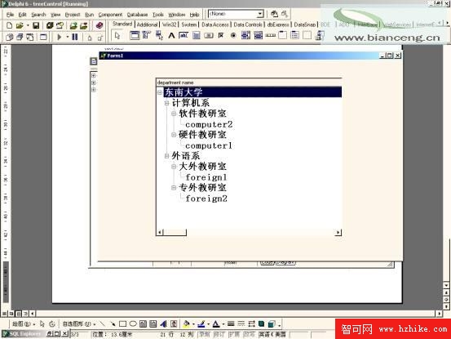
Task: Click the Help contents book icon
Action: (x=99, y=25)
